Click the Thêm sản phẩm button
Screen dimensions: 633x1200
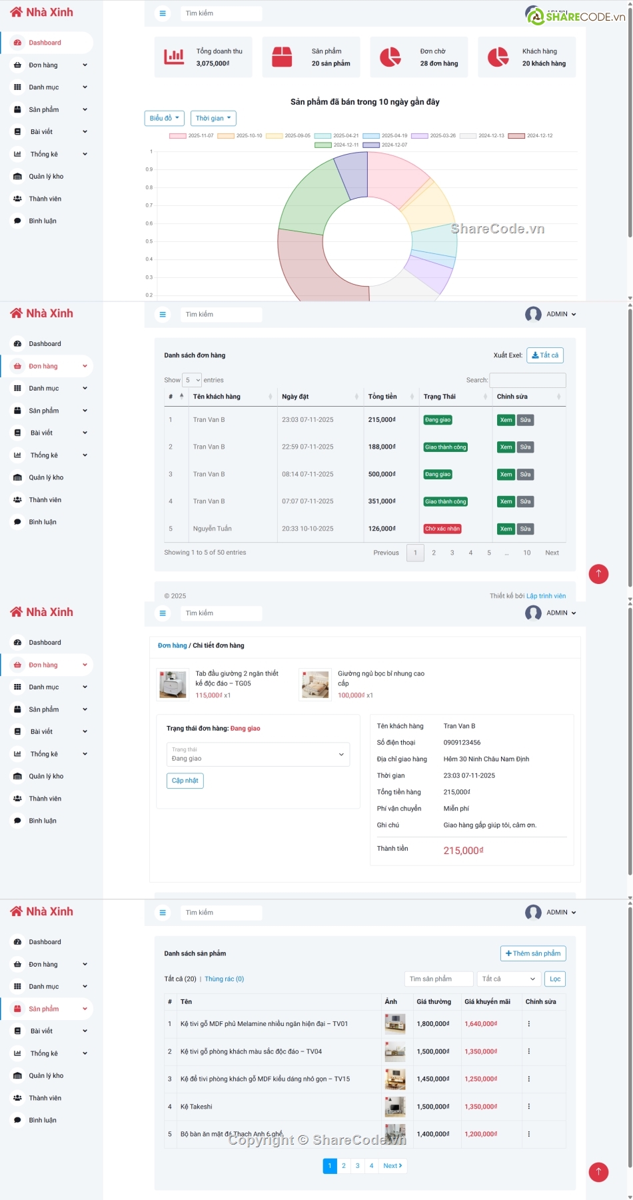533,954
